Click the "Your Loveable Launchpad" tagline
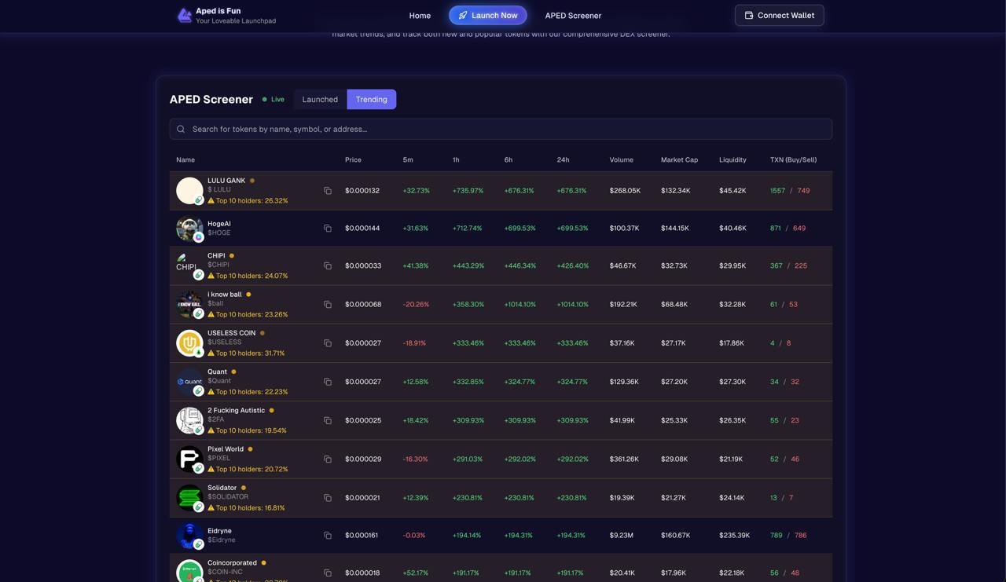Screen dimensions: 1006x582 [236, 21]
